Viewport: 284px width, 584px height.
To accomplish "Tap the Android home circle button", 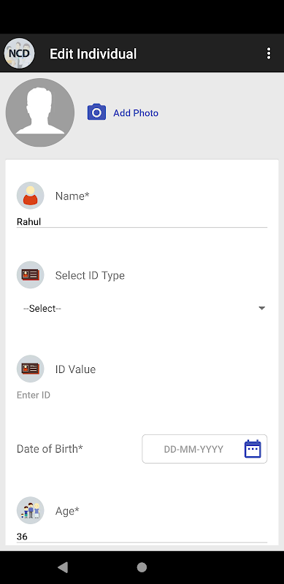I will coord(142,567).
